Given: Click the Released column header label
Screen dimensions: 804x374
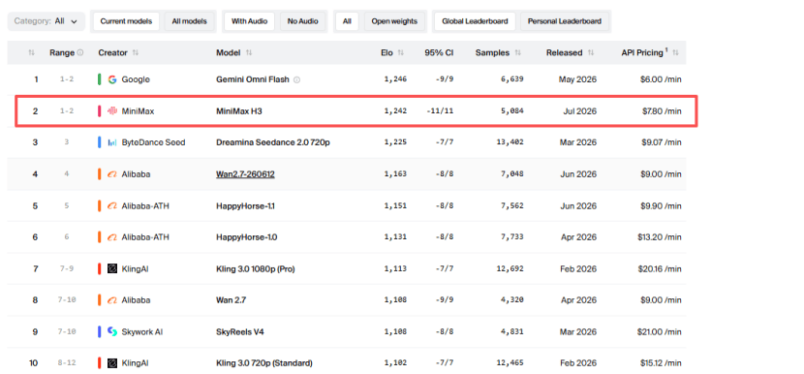Looking at the screenshot, I should point(564,53).
